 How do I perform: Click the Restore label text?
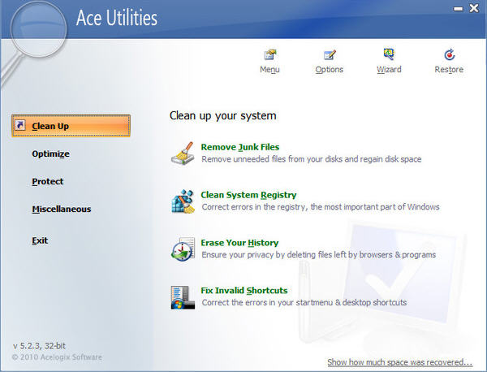coord(449,69)
